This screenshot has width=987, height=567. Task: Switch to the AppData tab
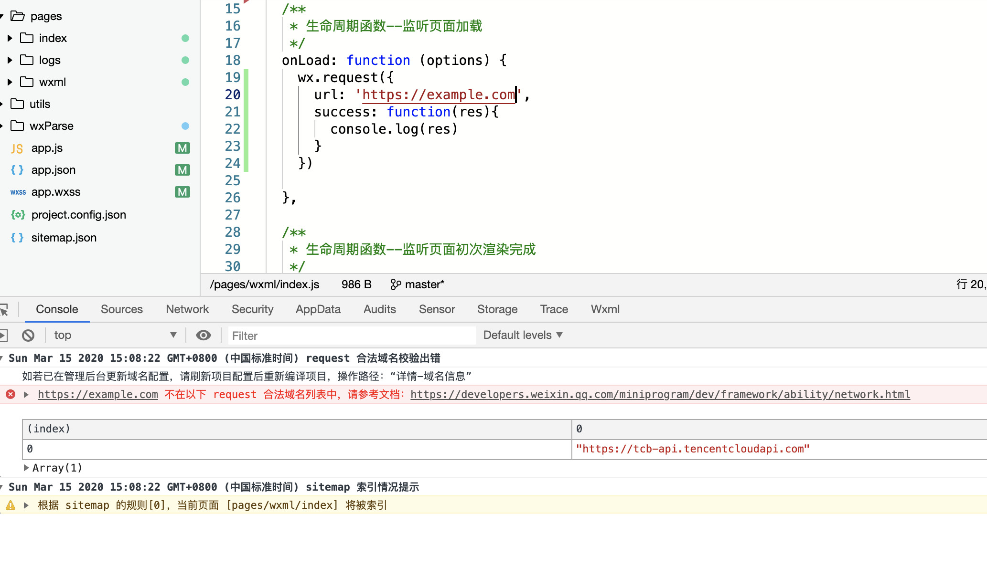(318, 309)
